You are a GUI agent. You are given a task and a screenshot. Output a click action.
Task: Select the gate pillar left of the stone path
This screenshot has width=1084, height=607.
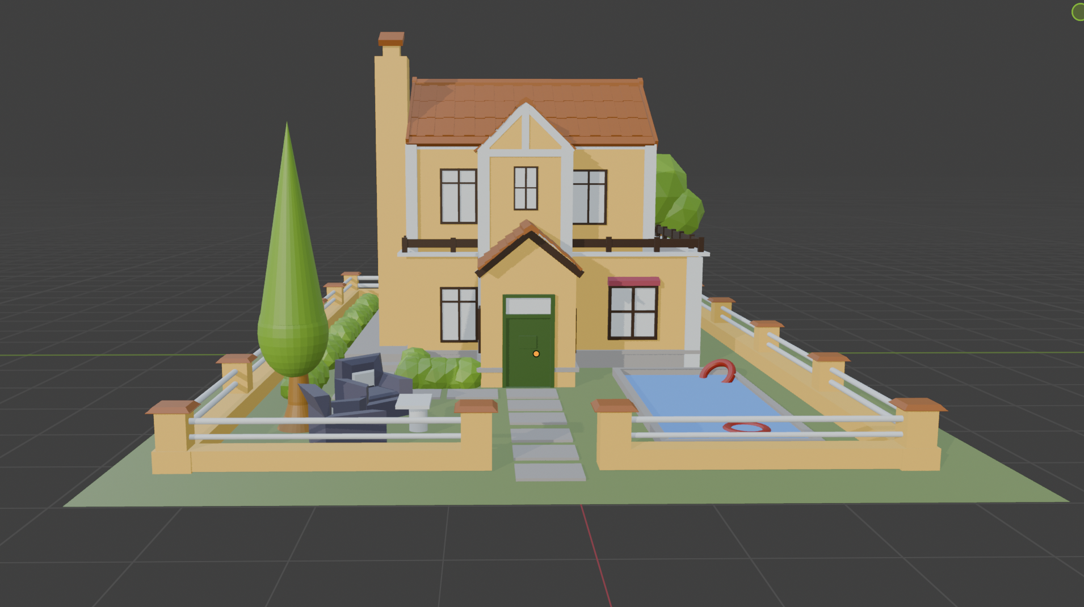(x=476, y=435)
